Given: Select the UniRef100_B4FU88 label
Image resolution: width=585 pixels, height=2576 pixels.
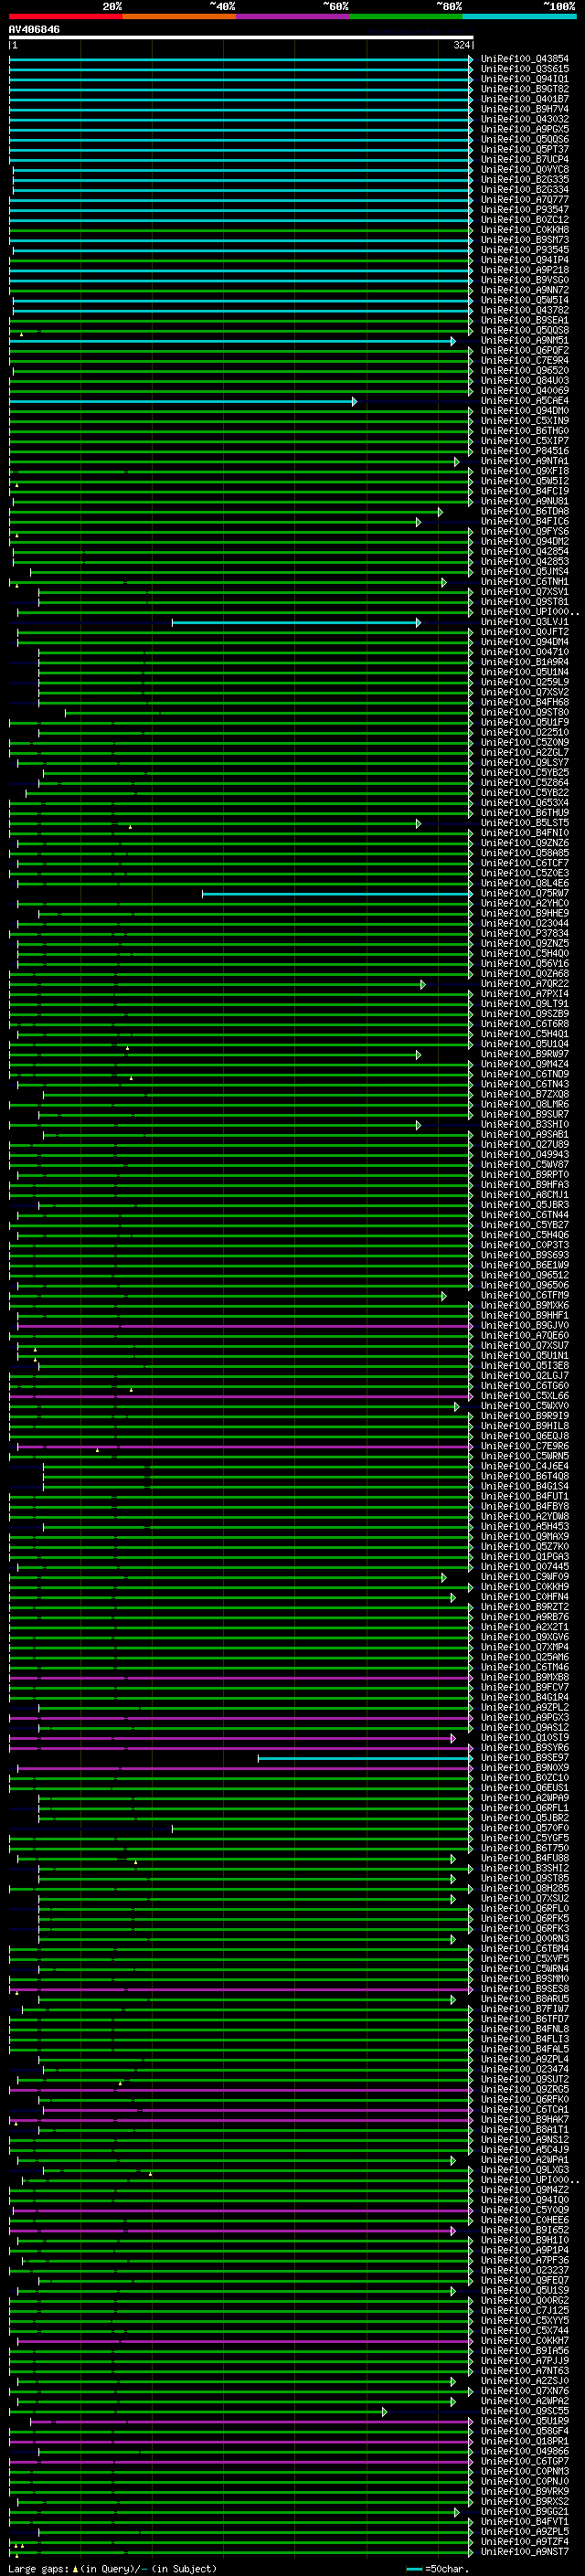Looking at the screenshot, I should (525, 1860).
